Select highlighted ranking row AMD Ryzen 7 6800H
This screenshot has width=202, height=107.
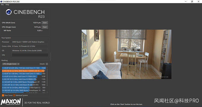point(24,71)
